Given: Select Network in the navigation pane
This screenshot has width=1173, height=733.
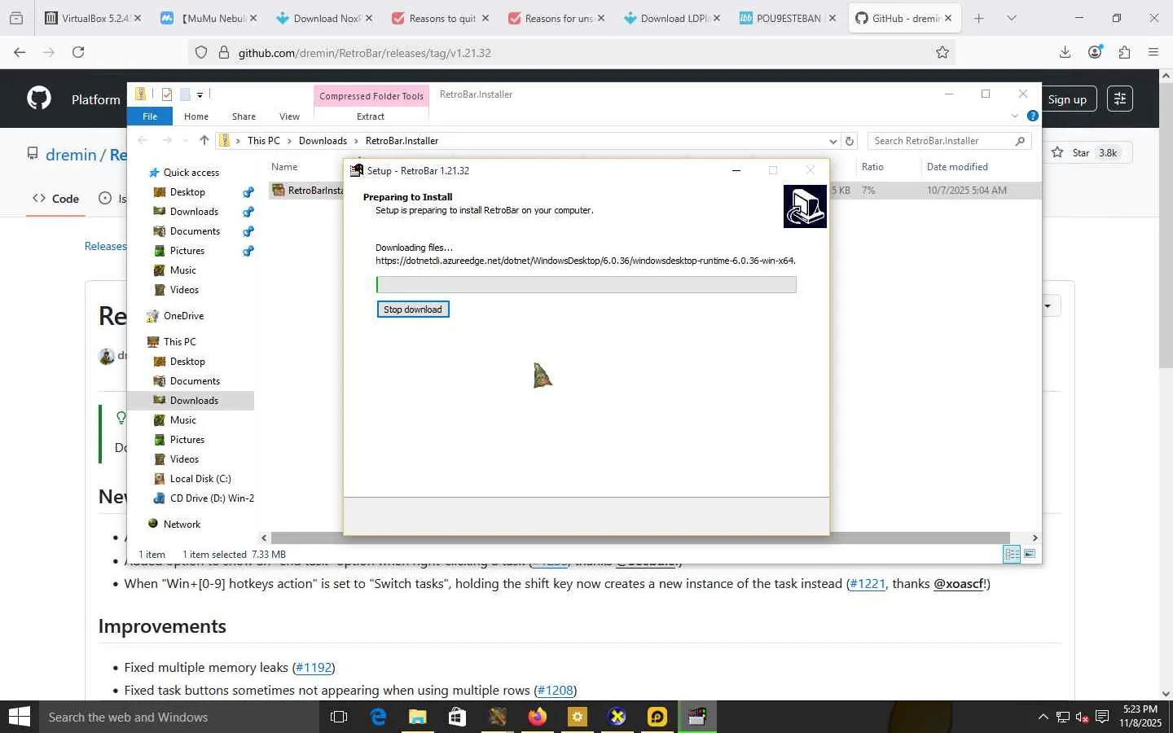Looking at the screenshot, I should [182, 525].
